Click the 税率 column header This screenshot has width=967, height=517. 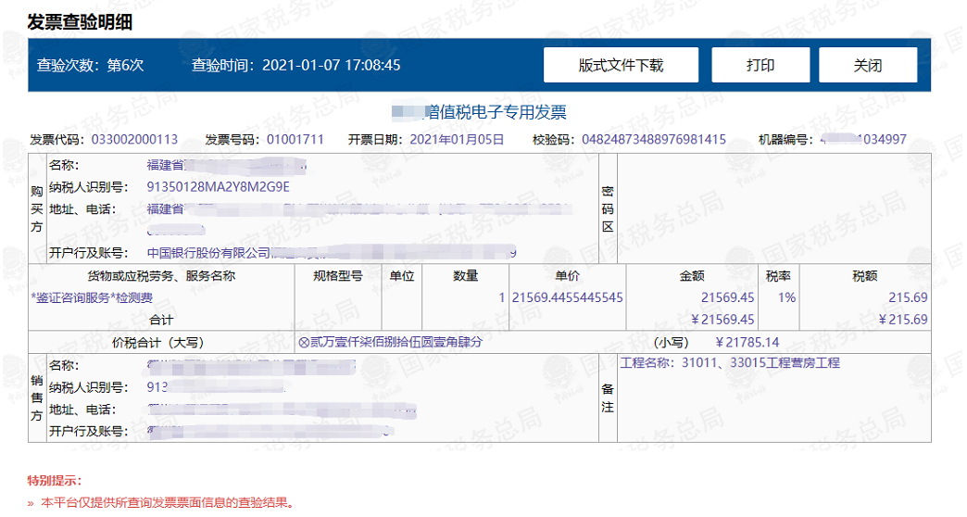[778, 276]
